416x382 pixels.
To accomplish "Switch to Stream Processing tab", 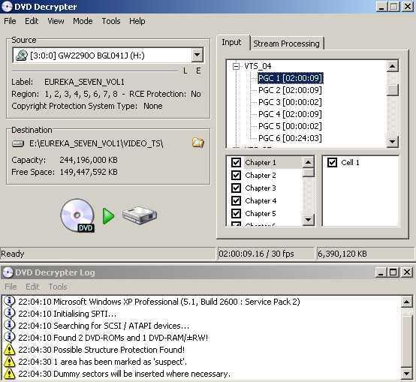I will point(286,44).
